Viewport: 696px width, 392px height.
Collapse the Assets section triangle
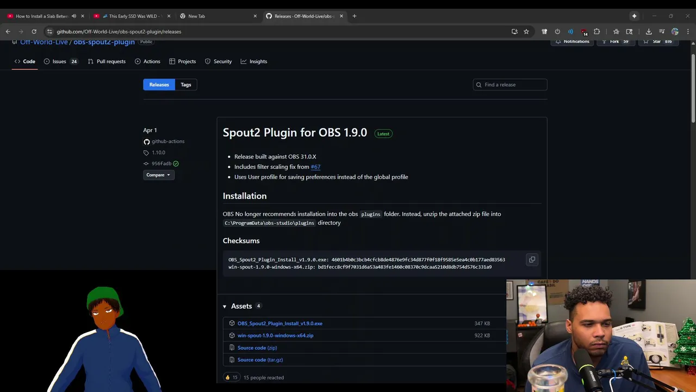coord(225,307)
